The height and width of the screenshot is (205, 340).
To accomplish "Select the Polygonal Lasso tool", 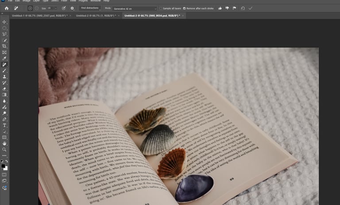I will pos(4,34).
